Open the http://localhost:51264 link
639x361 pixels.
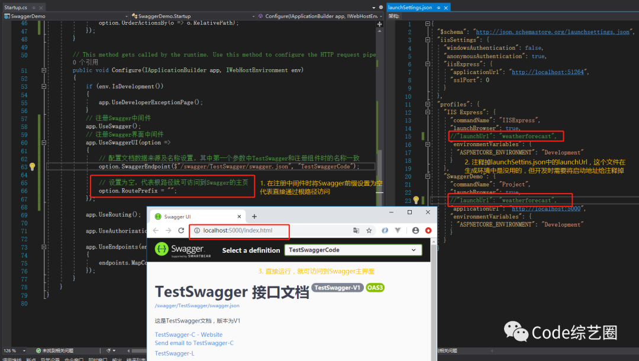click(548, 72)
